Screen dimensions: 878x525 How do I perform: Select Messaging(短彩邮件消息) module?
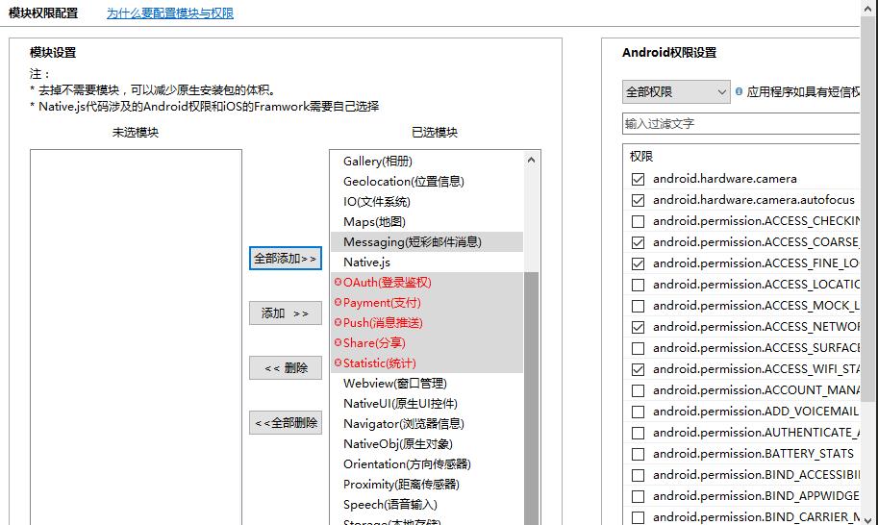[x=427, y=241]
